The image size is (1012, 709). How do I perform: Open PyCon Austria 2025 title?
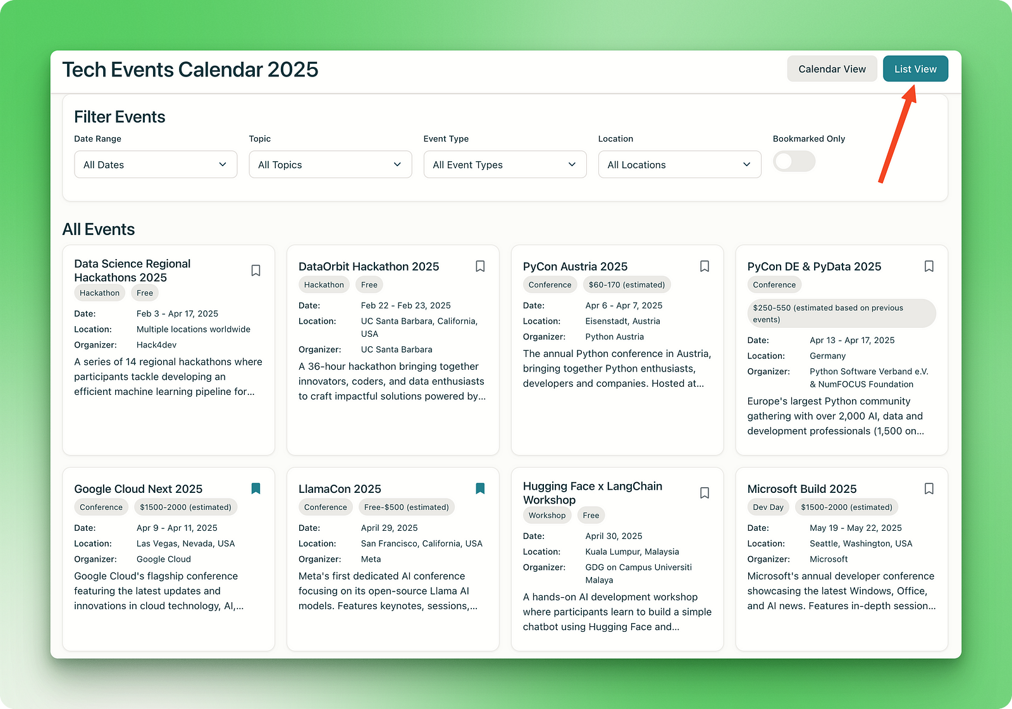(x=575, y=267)
